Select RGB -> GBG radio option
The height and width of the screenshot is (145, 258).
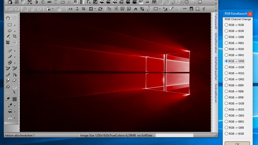(x=234, y=115)
